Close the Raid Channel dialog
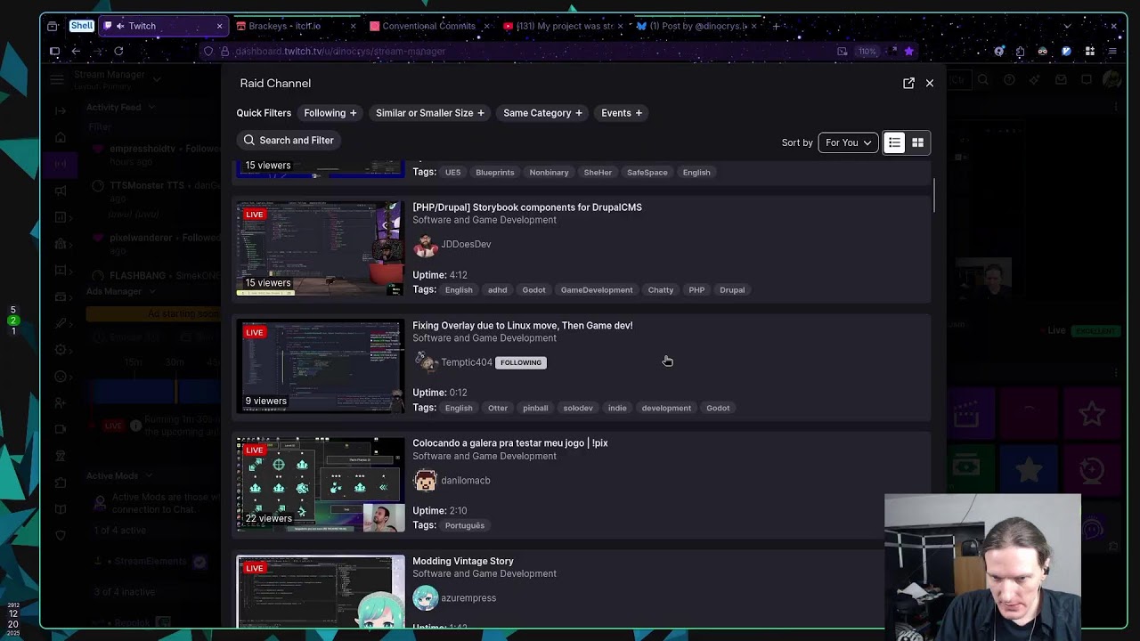Viewport: 1140px width, 641px height. pos(929,83)
